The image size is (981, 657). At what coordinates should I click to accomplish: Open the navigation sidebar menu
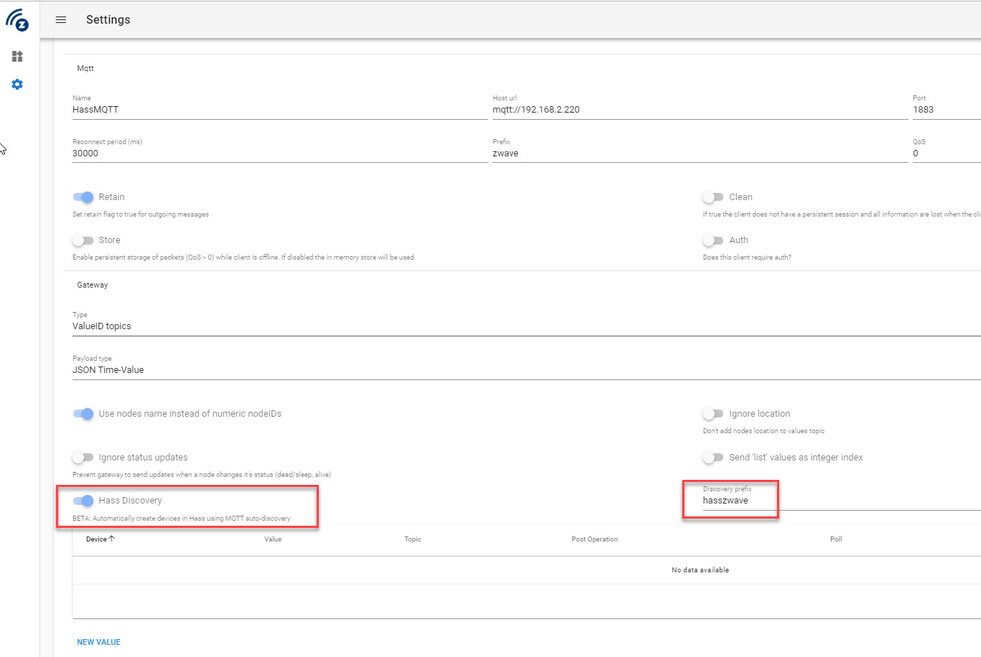(60, 19)
